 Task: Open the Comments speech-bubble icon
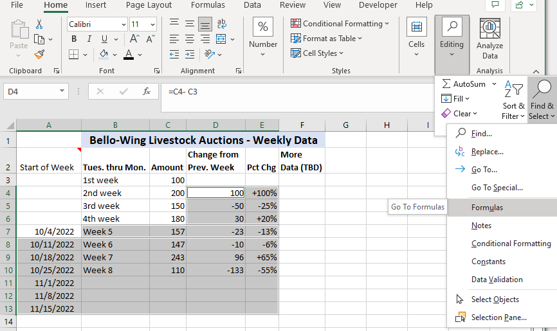pos(495,5)
